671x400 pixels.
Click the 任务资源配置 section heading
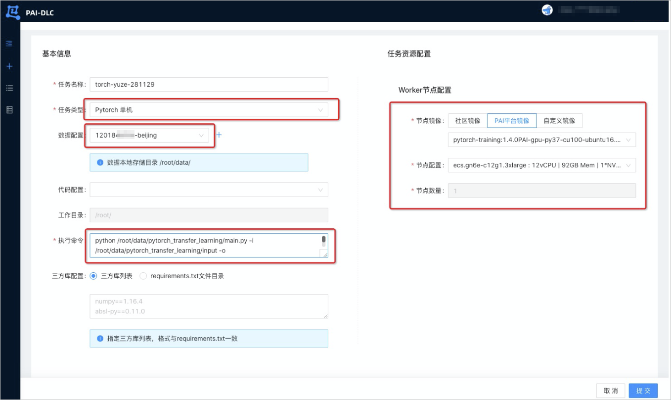pyautogui.click(x=409, y=53)
